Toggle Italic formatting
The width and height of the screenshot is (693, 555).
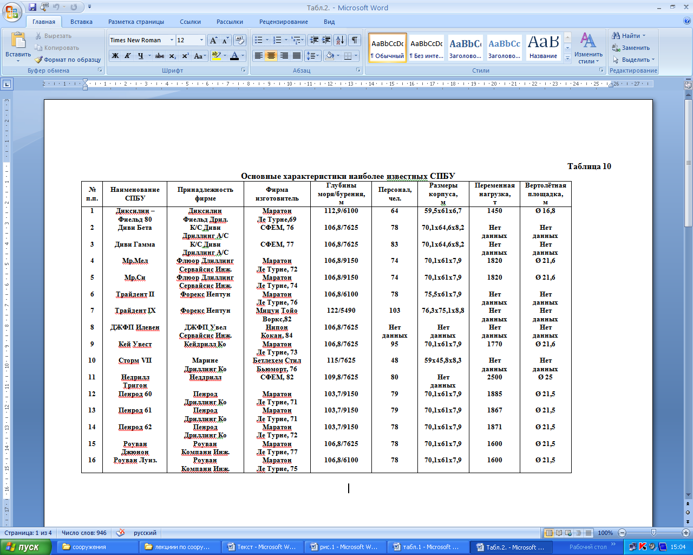[x=128, y=56]
